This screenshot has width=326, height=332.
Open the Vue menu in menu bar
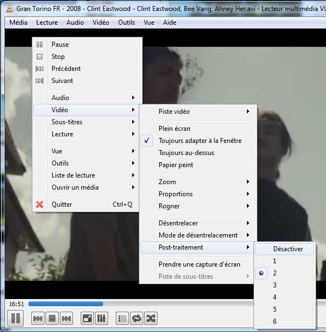(149, 23)
